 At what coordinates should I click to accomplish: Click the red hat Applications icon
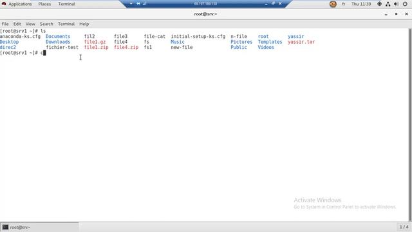click(x=4, y=4)
